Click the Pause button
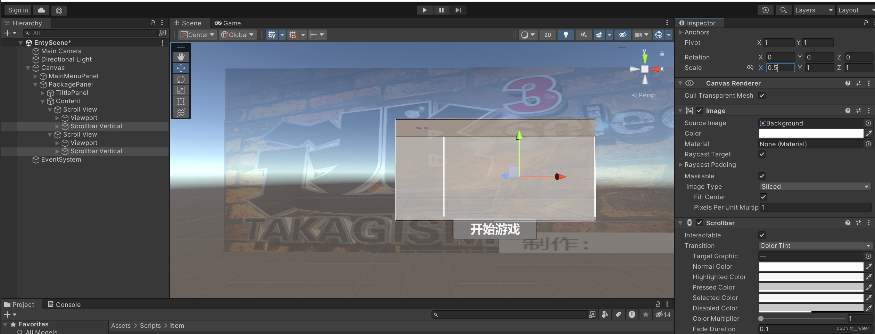 (x=441, y=10)
